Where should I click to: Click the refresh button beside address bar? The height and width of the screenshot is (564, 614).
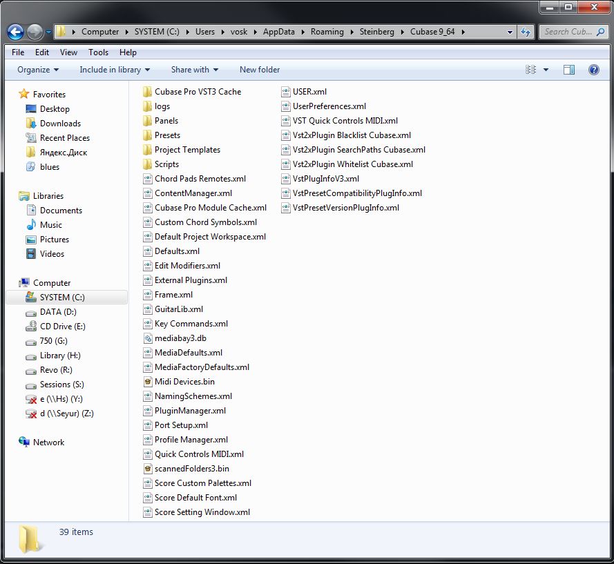pos(526,32)
